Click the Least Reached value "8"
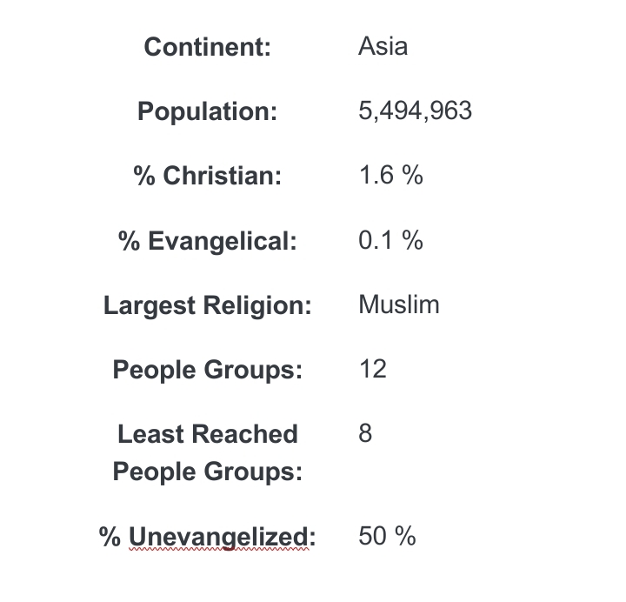Image resolution: width=626 pixels, height=602 pixels. (x=365, y=433)
